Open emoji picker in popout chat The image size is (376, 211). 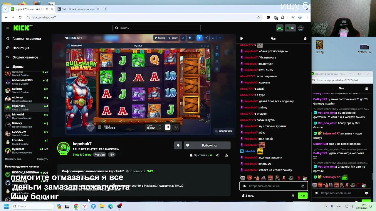click(367, 193)
